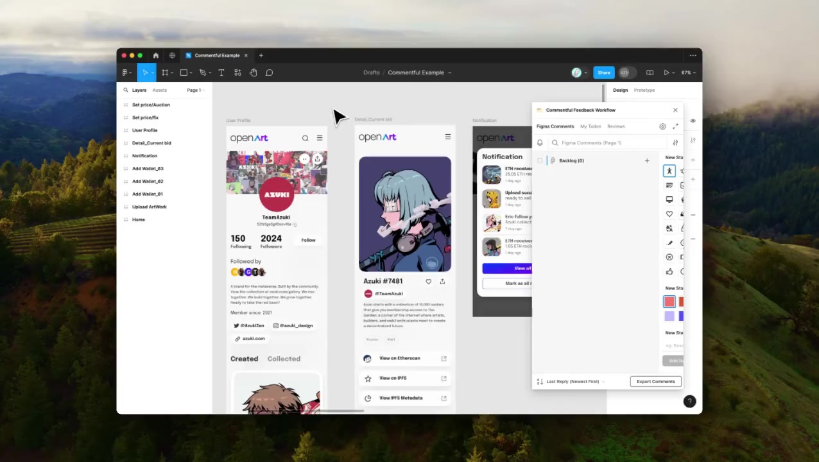The width and height of the screenshot is (819, 462).
Task: Open Last Reply (Newest First) sort dropdown
Action: point(572,382)
